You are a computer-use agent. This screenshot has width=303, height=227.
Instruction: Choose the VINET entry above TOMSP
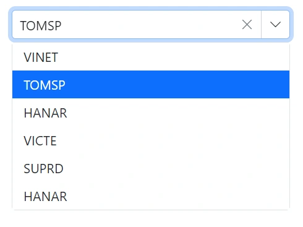151,57
